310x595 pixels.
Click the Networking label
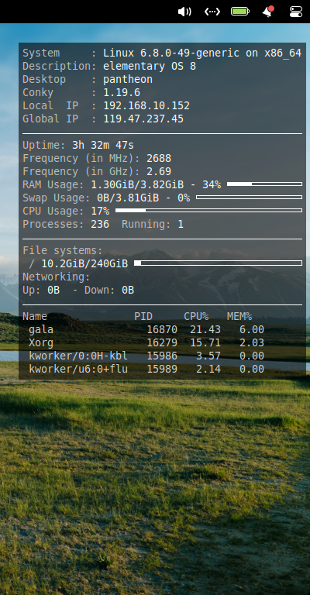pyautogui.click(x=57, y=277)
